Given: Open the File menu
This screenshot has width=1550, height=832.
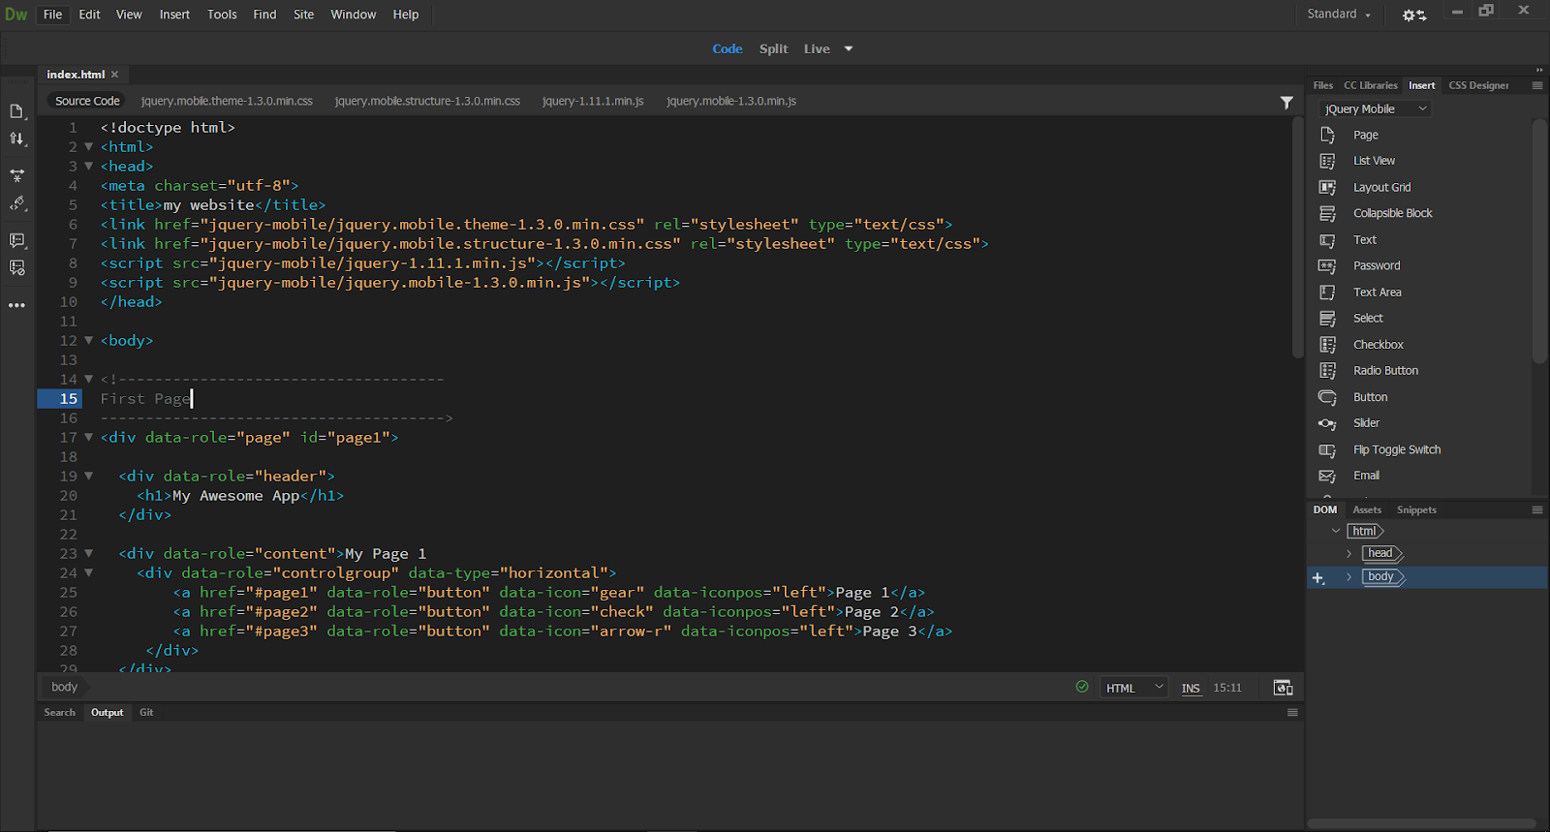Looking at the screenshot, I should coord(52,15).
